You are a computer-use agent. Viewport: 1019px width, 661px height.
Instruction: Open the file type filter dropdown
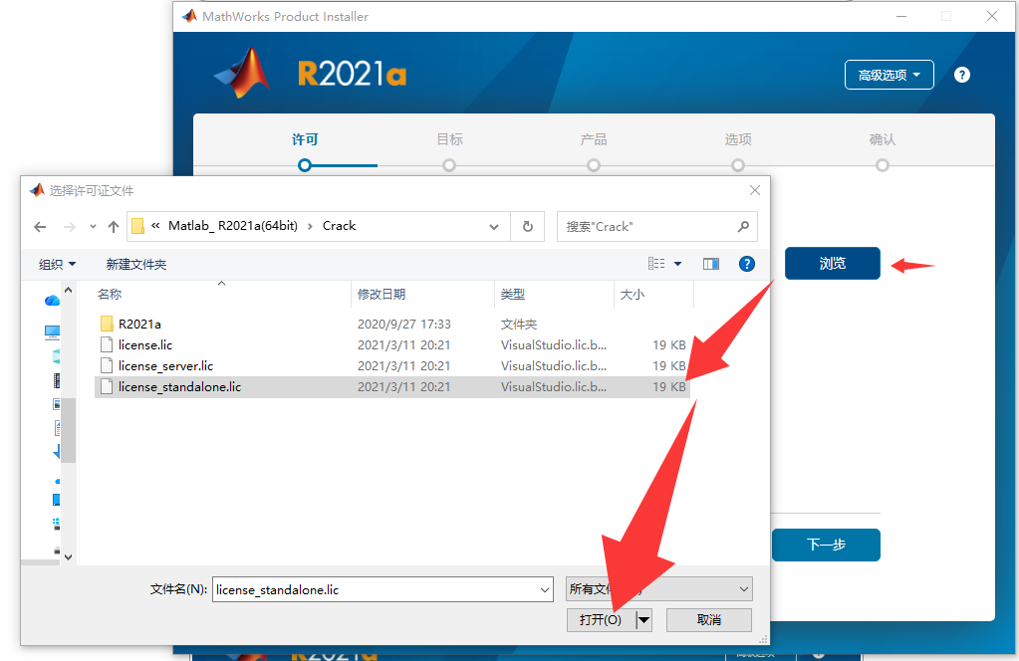pos(659,589)
